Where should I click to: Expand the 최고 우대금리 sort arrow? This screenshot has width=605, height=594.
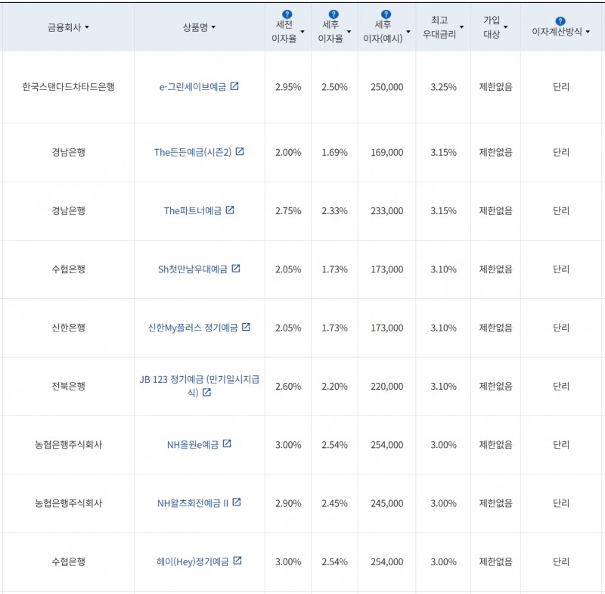[461, 28]
